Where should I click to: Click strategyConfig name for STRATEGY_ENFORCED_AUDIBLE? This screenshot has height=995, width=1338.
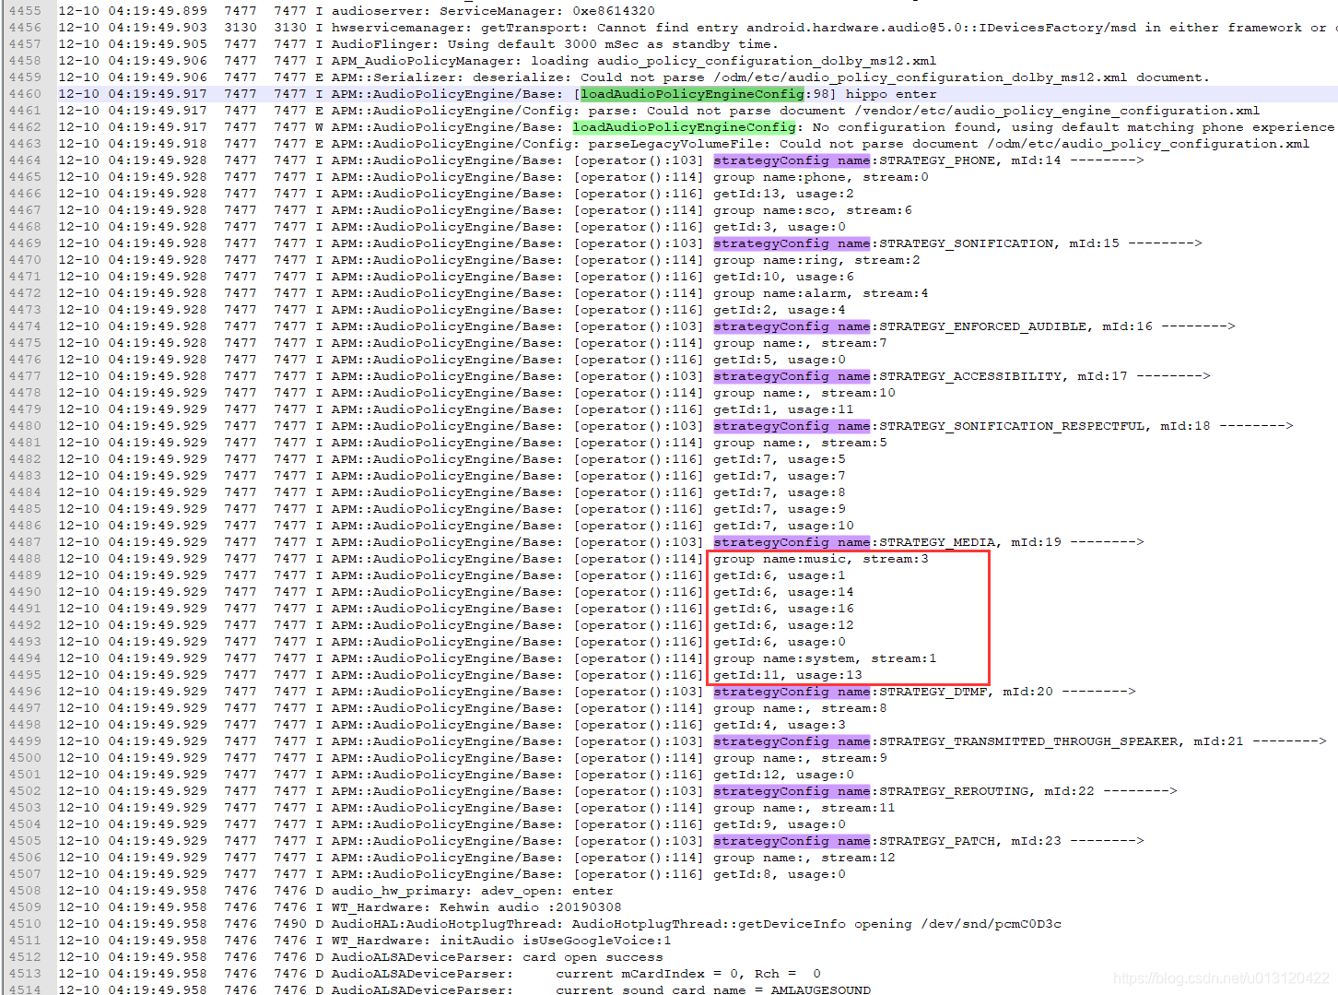click(x=792, y=326)
